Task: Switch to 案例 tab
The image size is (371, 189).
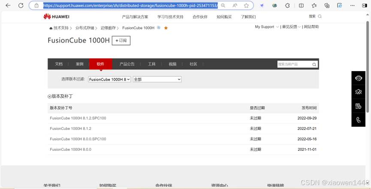Action: [x=79, y=64]
